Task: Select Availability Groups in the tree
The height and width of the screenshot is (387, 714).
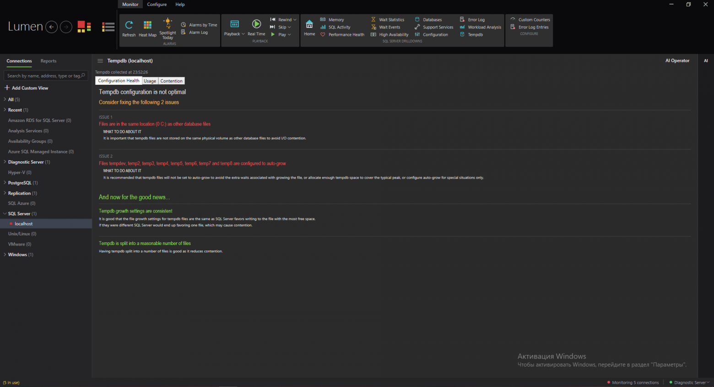Action: point(30,141)
